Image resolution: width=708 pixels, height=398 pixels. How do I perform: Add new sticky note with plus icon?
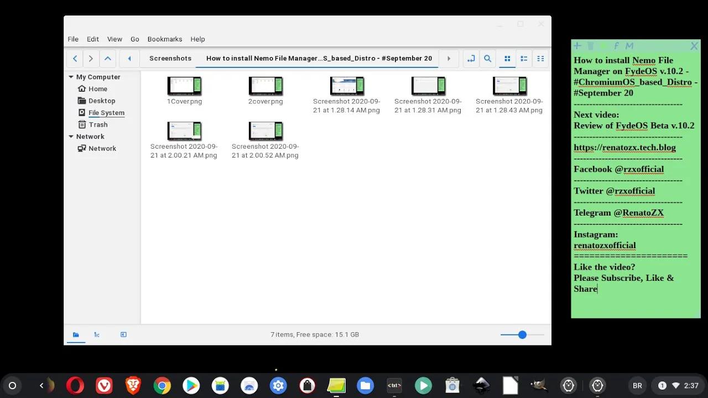577,46
